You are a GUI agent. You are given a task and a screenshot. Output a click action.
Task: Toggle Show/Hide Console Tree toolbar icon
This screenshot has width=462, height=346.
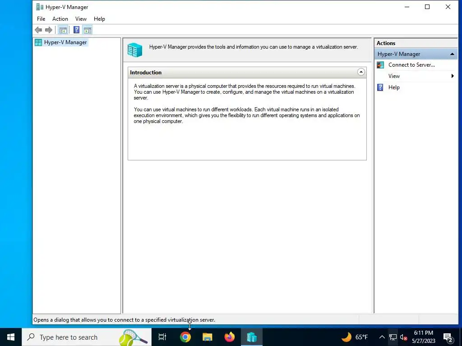coord(63,30)
